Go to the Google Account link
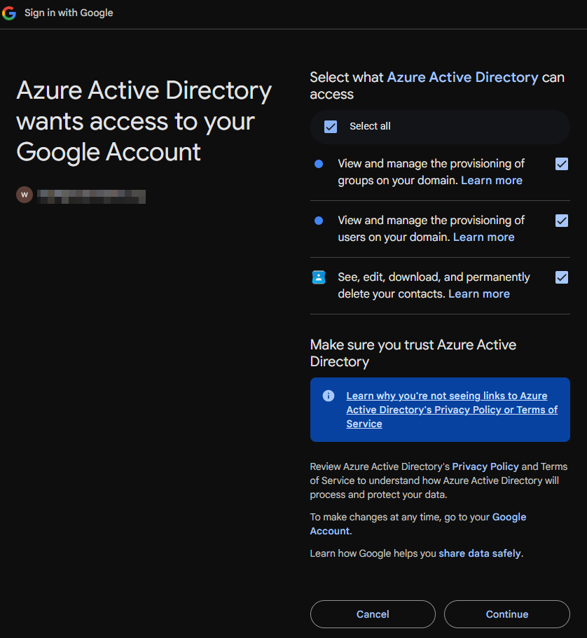 [509, 518]
